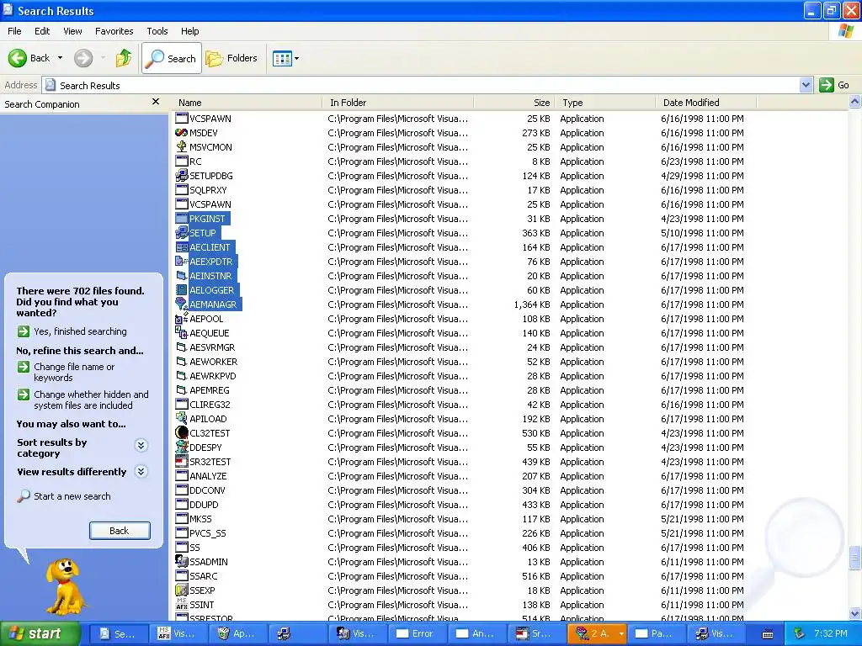The image size is (862, 646).
Task: Select the MSDEV application icon
Action: 182,132
